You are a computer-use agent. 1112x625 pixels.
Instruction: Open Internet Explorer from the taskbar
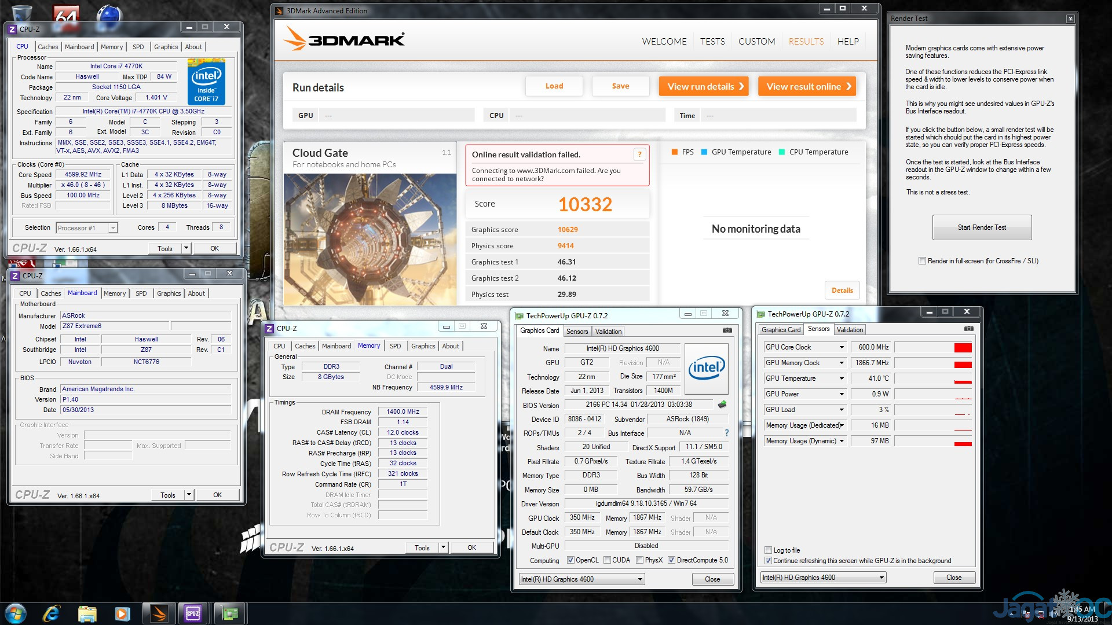52,613
